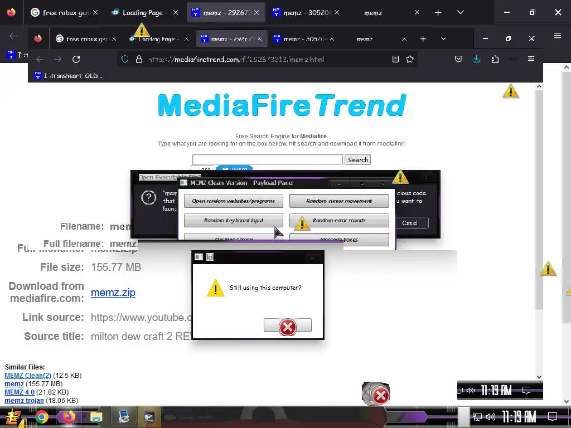This screenshot has width=571, height=428.
Task: Reload the MediaFireTrend page
Action: click(76, 59)
